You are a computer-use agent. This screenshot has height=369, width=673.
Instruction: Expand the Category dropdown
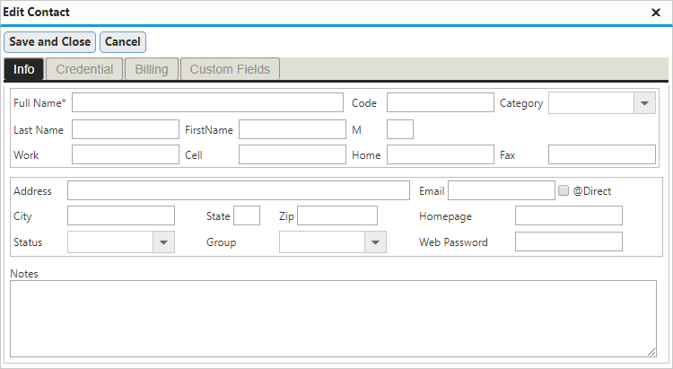(644, 103)
